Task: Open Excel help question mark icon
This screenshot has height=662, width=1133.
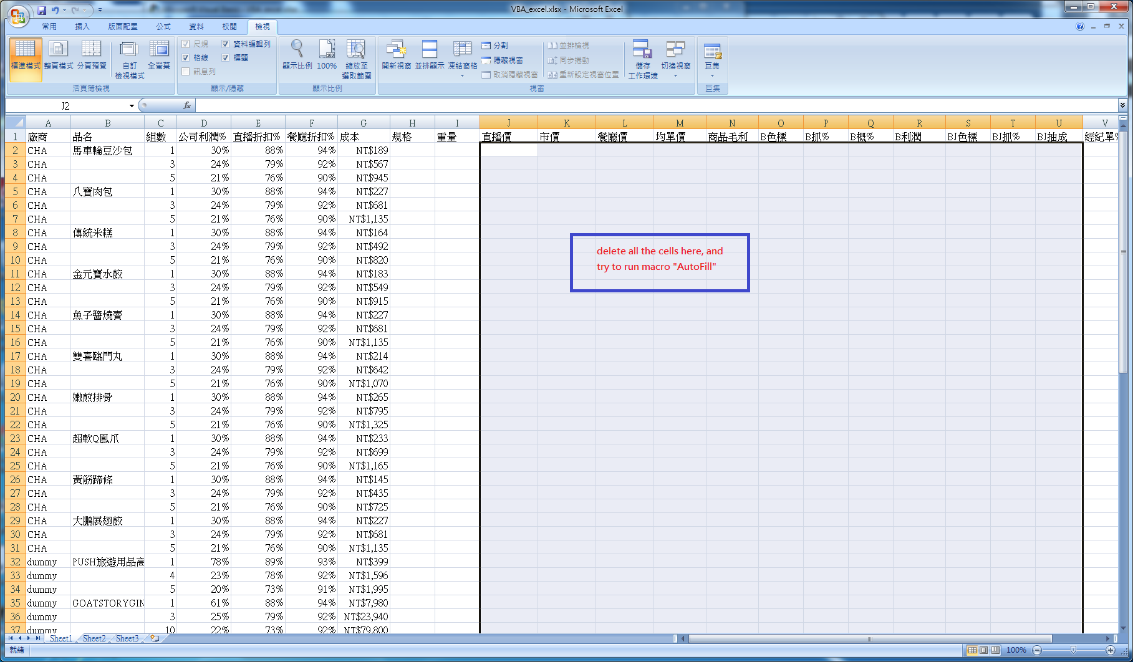Action: tap(1080, 26)
